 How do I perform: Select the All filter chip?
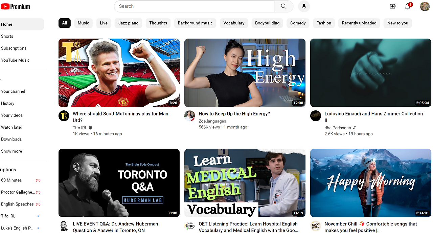tap(64, 23)
